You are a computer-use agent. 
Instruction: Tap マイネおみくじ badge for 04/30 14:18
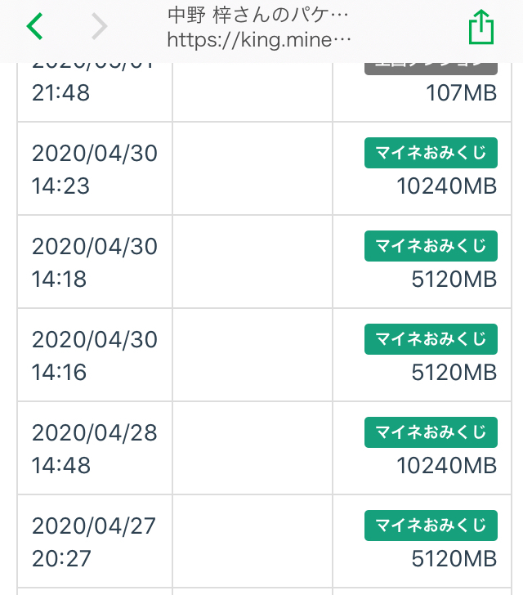tap(431, 246)
